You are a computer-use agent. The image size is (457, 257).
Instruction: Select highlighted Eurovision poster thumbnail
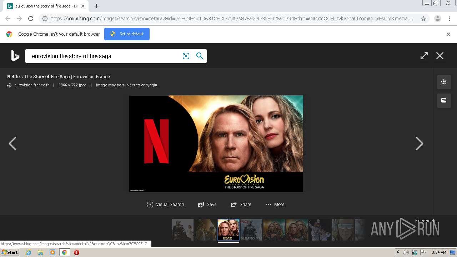[x=228, y=230]
